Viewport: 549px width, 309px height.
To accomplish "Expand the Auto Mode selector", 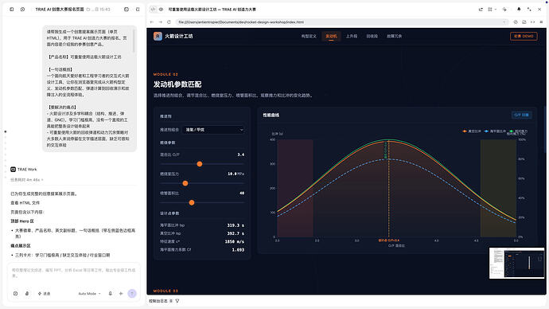I will coord(89,294).
